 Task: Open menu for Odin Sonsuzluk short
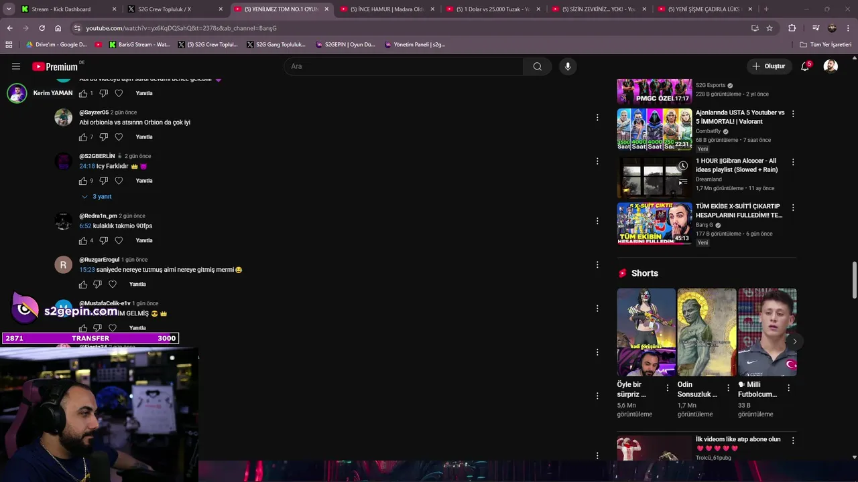click(x=728, y=388)
